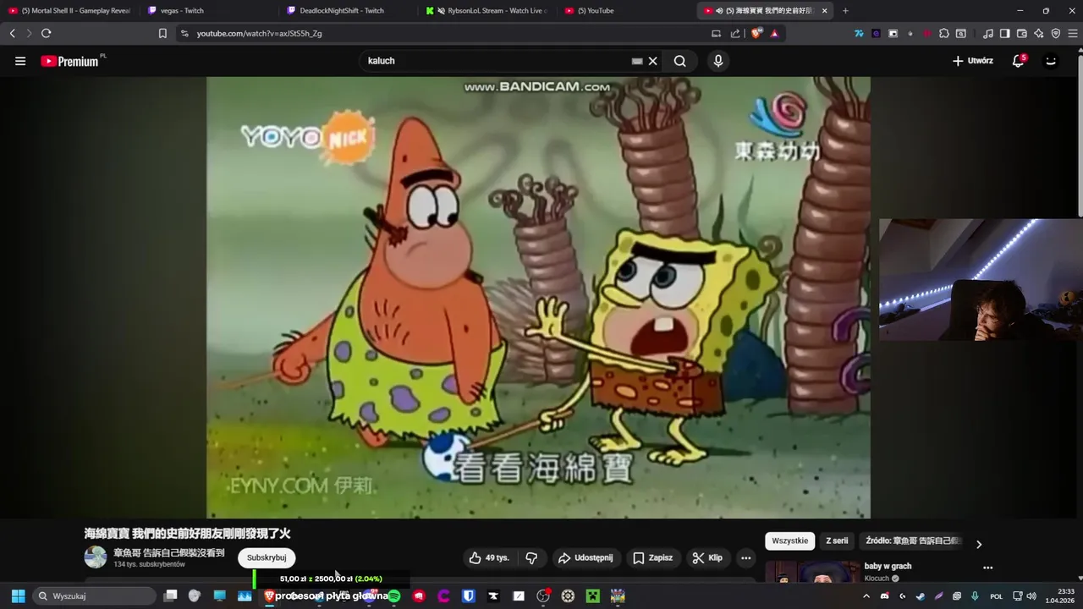Switch to the RybsonLoL Stream tab
The width and height of the screenshot is (1083, 609).
487,11
